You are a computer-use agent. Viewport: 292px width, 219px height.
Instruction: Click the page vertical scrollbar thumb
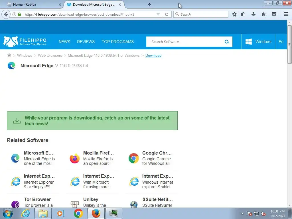[289, 44]
